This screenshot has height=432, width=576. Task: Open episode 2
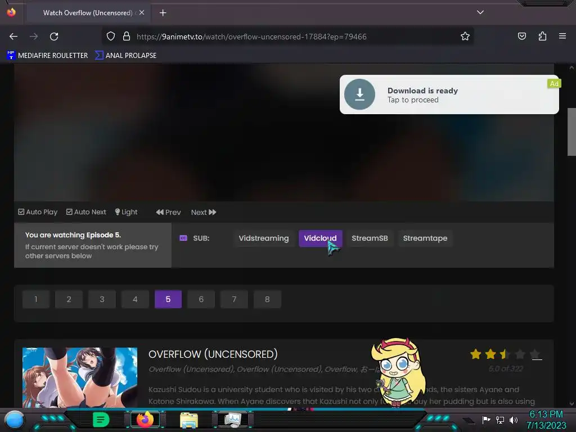click(69, 299)
